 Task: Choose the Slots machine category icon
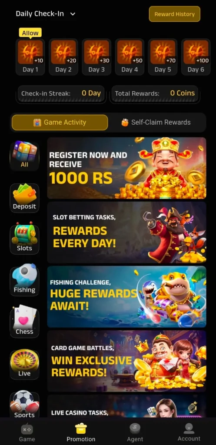coord(24,239)
